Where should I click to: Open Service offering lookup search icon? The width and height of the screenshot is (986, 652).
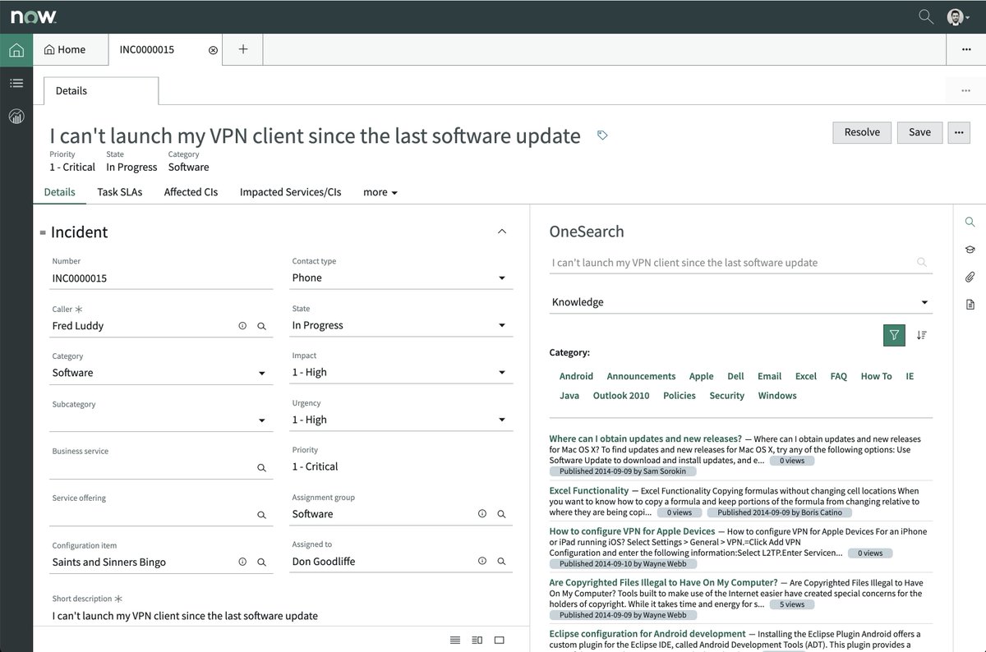click(262, 515)
